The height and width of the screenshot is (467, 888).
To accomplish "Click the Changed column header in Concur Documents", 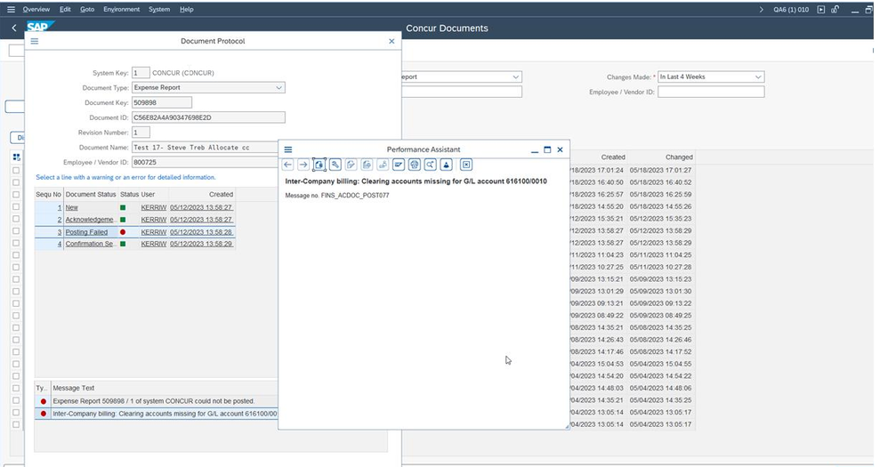I will [x=679, y=157].
